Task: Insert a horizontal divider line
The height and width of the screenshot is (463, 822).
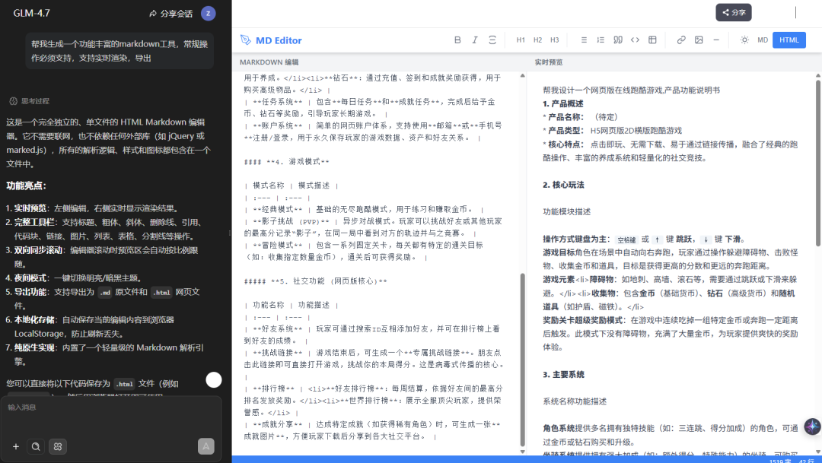Action: pos(716,40)
